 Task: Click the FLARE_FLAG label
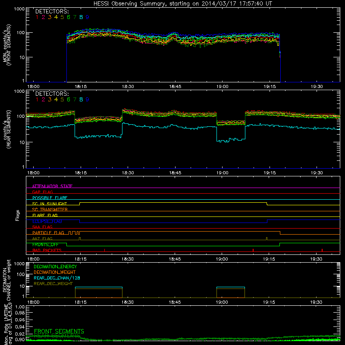coord(45,215)
